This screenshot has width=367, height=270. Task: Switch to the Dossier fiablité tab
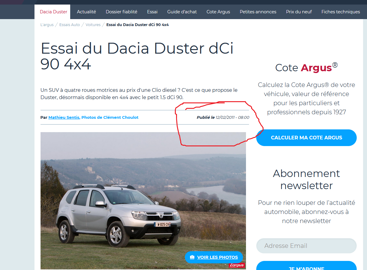pos(121,12)
